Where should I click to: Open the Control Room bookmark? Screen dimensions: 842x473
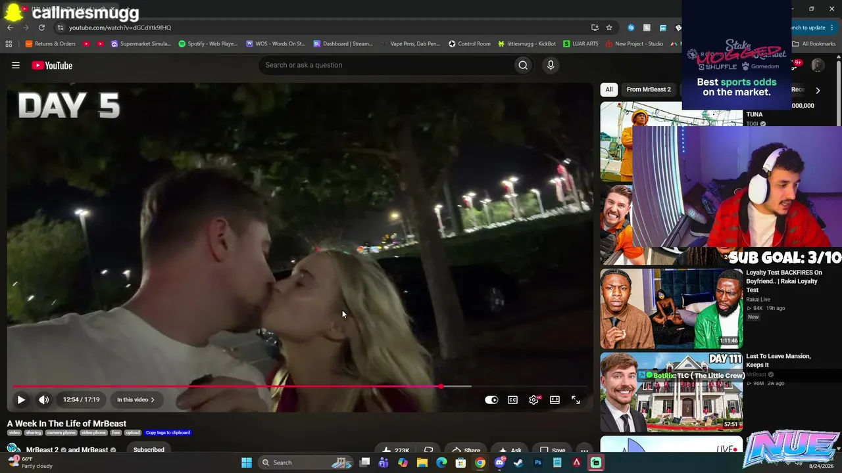[470, 44]
